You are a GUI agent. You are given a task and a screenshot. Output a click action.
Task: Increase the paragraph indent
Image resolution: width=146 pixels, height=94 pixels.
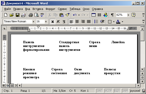coord(102,22)
